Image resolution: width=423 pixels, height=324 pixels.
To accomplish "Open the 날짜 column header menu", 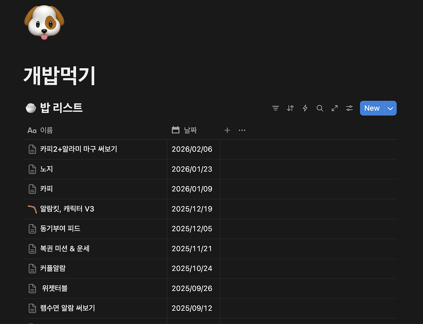I will click(x=190, y=130).
